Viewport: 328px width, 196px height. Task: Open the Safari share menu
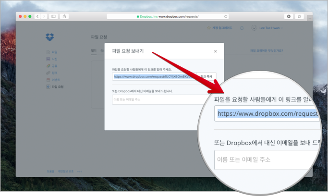coord(64,16)
